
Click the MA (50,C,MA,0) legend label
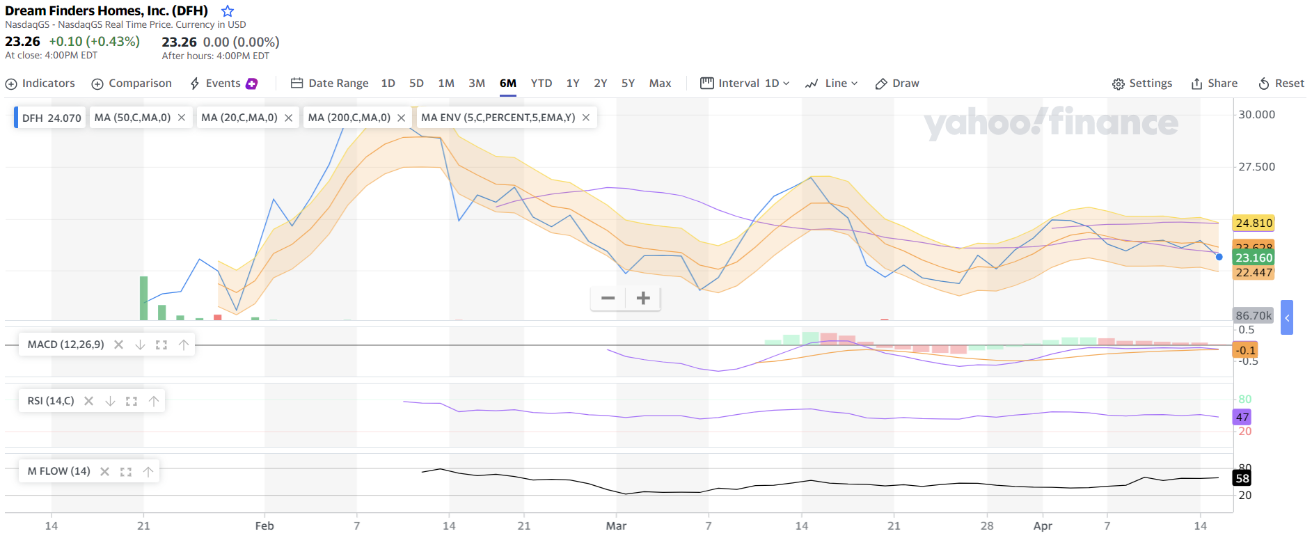tap(132, 118)
